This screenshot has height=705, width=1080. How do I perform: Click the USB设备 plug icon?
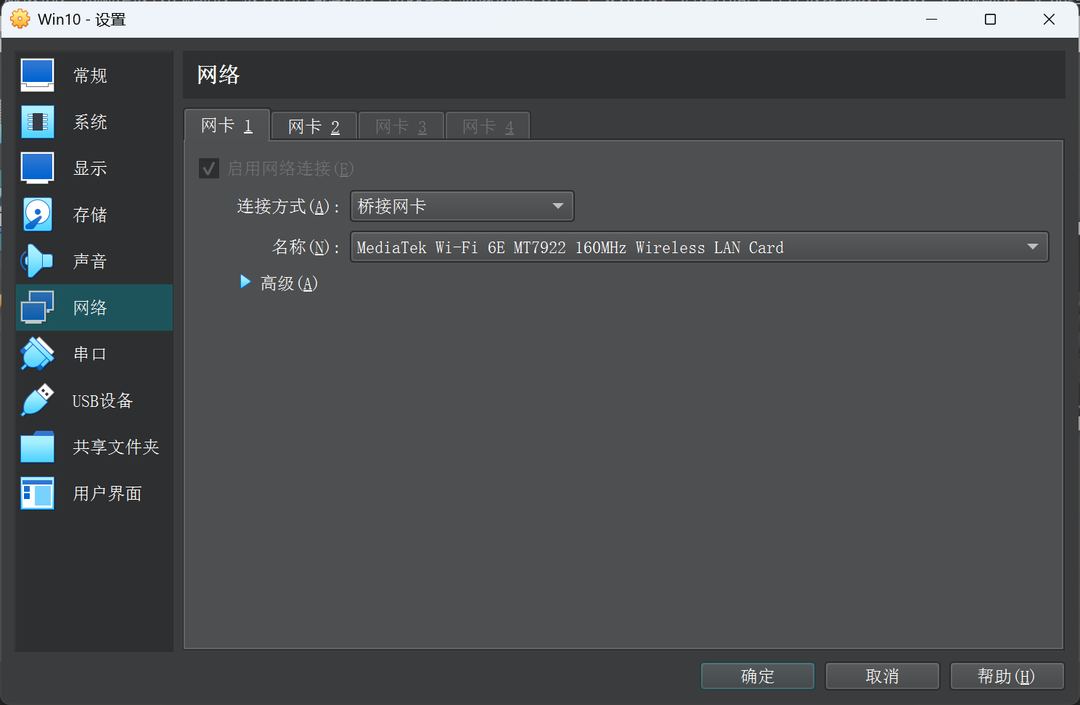(37, 400)
